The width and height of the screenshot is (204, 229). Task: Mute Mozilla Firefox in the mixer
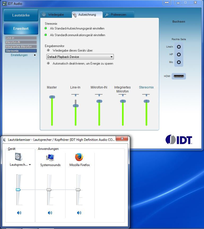[79, 213]
